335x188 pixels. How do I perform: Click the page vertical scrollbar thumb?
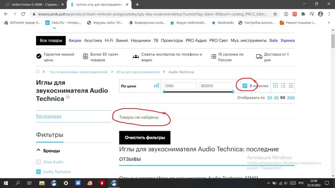333,41
